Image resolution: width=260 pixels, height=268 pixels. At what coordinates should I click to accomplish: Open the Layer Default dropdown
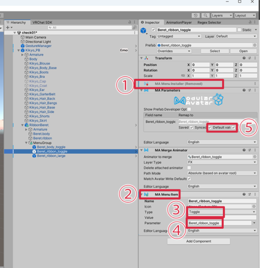(x=236, y=36)
